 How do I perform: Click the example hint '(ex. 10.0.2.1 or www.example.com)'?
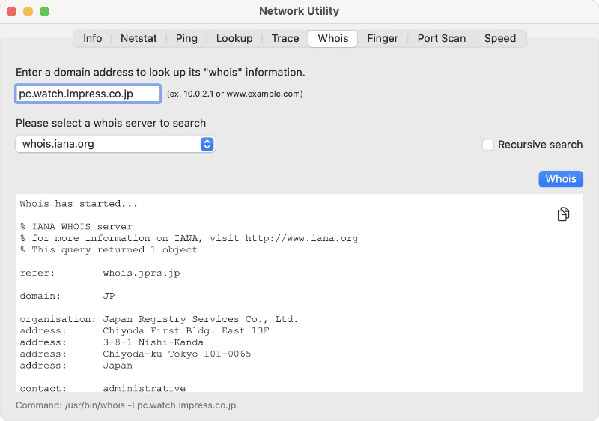point(235,94)
